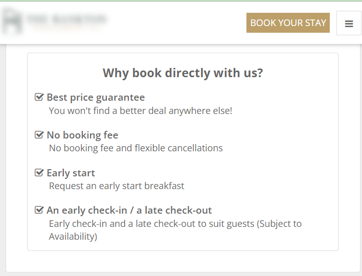Click the 'Subject to Availability' description text
The width and height of the screenshot is (362, 276).
click(175, 230)
